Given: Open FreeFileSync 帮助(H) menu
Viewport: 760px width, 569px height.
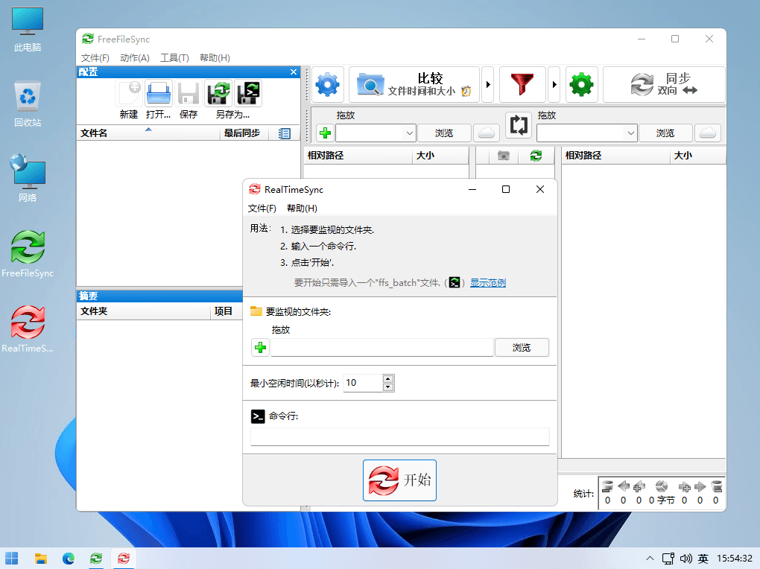Looking at the screenshot, I should 215,57.
